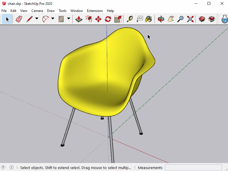Viewport: 228px width, 171px height.
Task: Activate the Zoom Extents tool
Action: (x=190, y=19)
